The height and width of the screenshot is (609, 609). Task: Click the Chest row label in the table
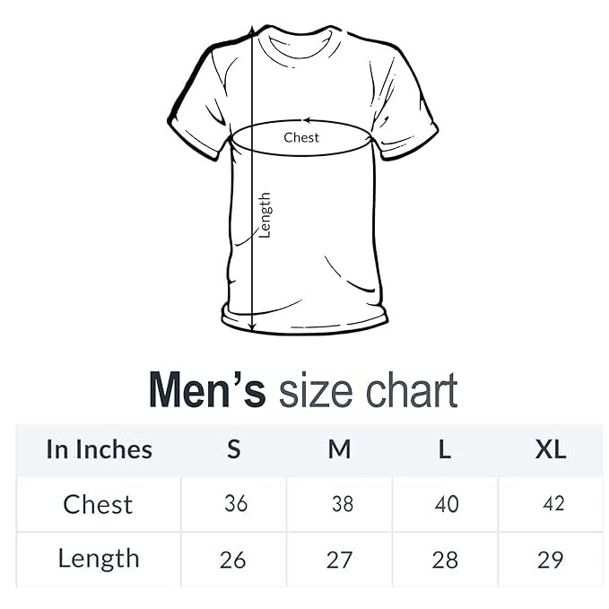[98, 504]
